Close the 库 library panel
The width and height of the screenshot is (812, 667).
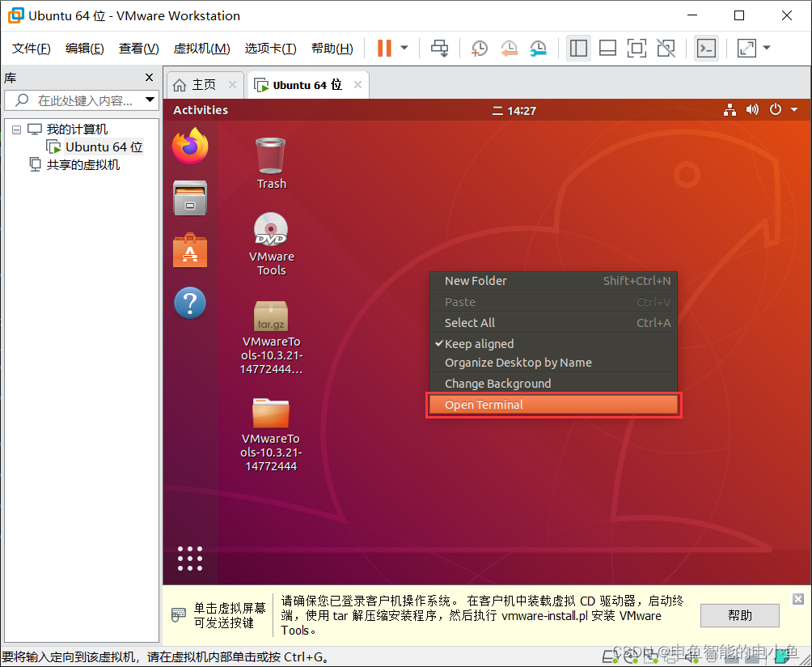point(149,77)
